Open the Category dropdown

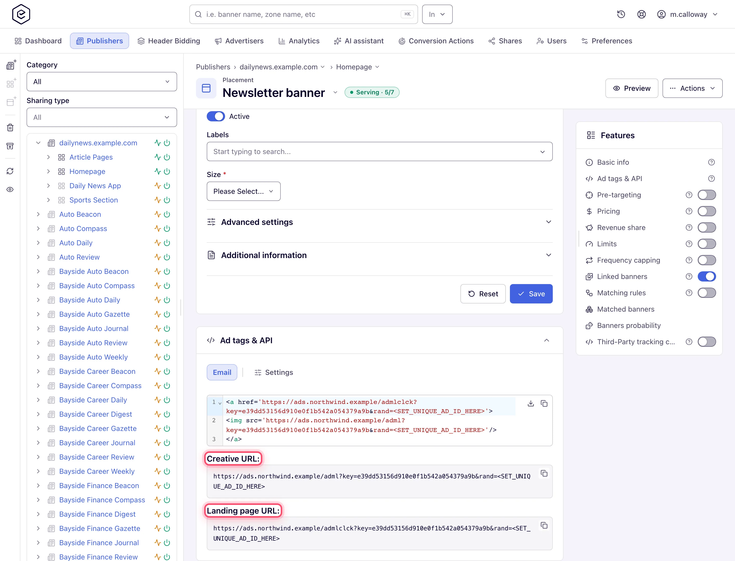tap(102, 82)
